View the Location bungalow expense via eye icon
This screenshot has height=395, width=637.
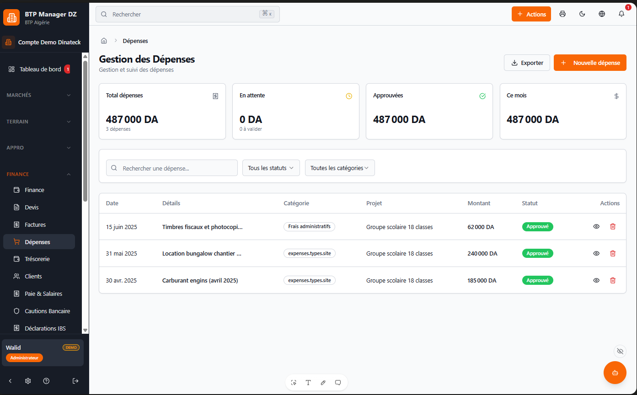click(596, 253)
